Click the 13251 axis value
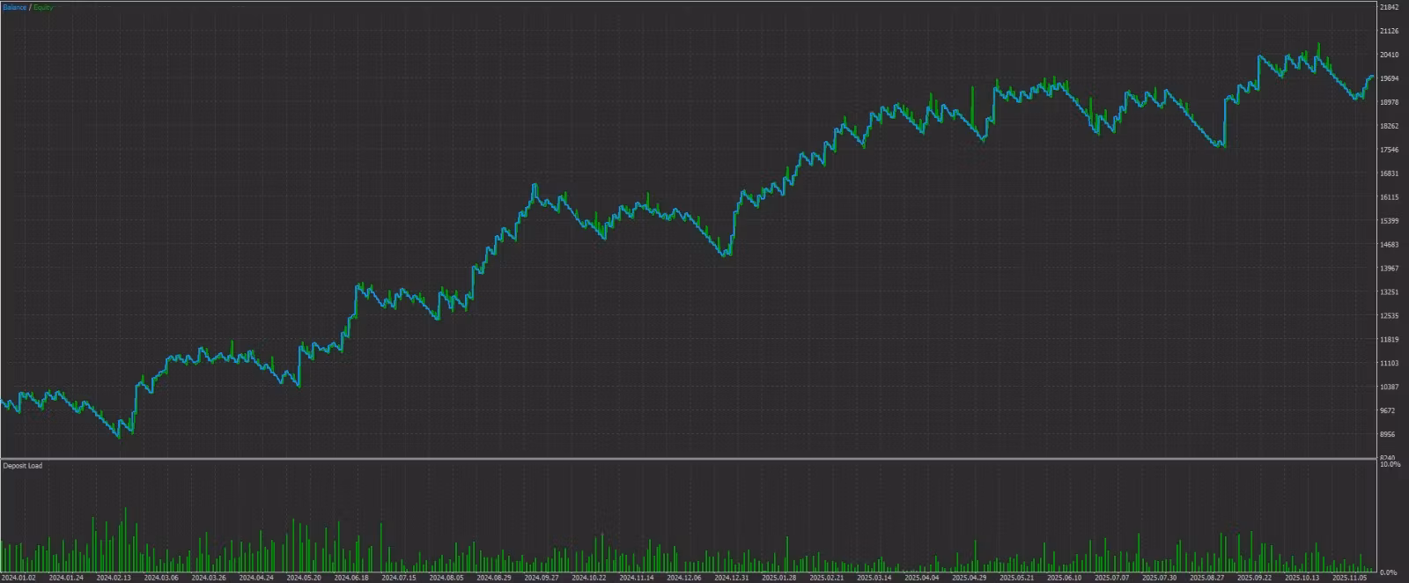The height and width of the screenshot is (583, 1409). [1390, 292]
